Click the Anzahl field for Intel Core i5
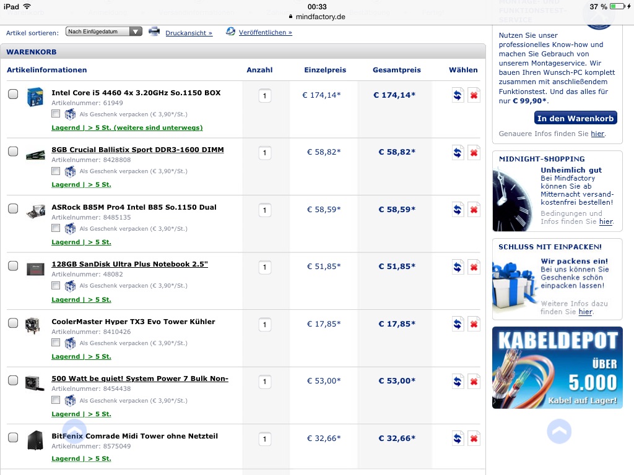 coord(264,96)
